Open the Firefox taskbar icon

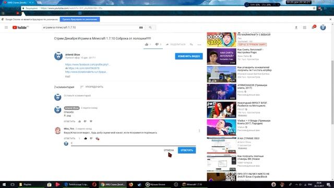(x=131, y=184)
